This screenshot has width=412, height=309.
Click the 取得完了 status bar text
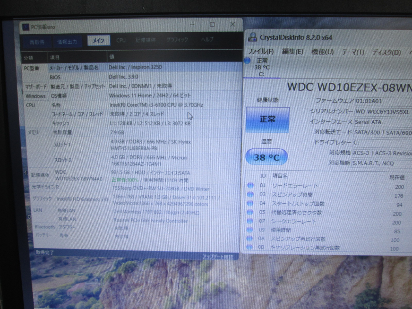click(x=45, y=252)
